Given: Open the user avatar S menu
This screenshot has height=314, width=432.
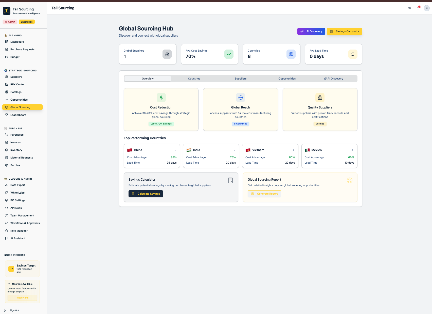Looking at the screenshot, I should [427, 8].
